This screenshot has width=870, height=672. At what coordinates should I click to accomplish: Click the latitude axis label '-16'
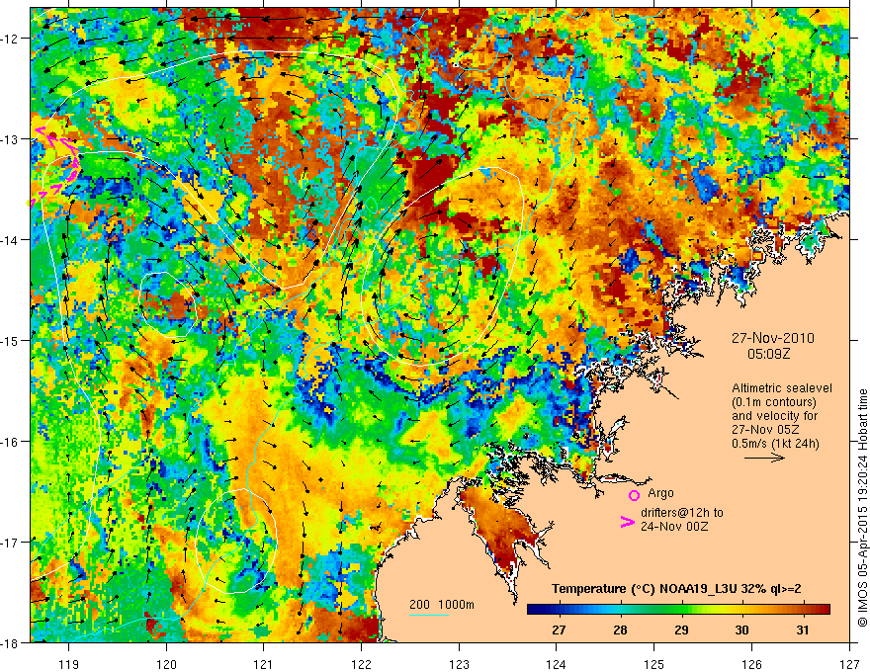10,442
